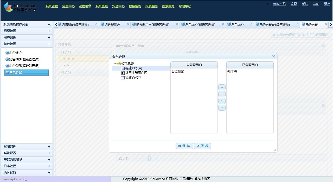Remove selected user from assigned list arrow
Image resolution: width=333 pixels, height=182 pixels.
[x=222, y=101]
